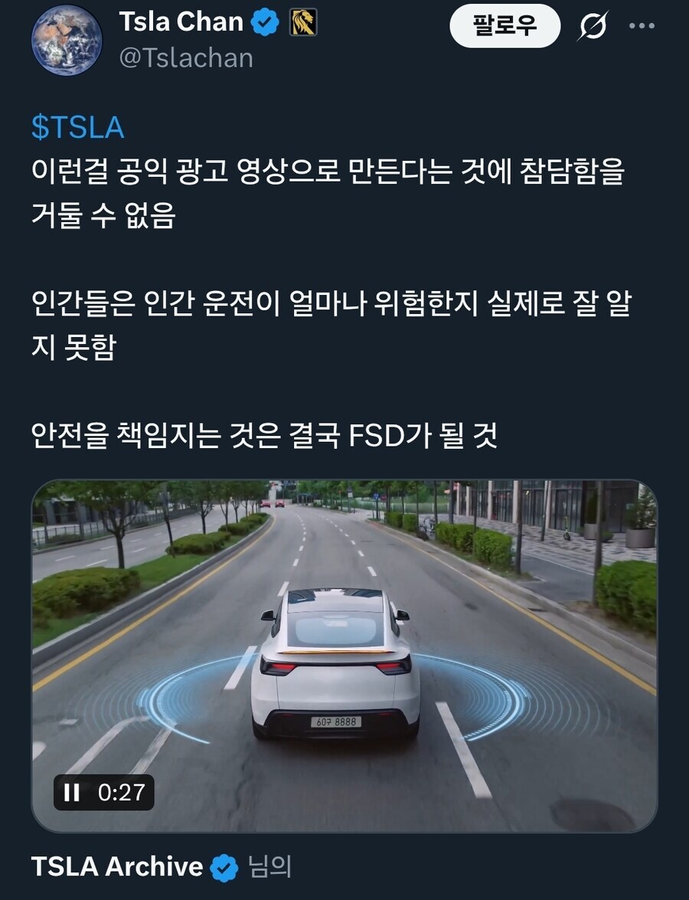Viewport: 689px width, 900px height.
Task: Follow the account with the 팔로우 button
Action: 505,26
